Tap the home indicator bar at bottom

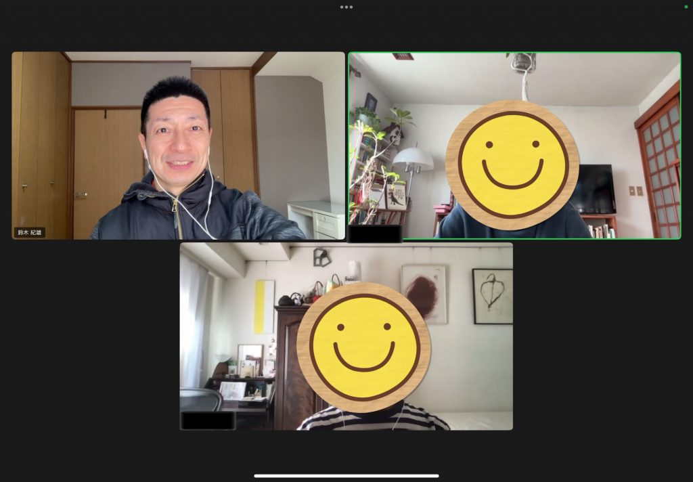[346, 475]
